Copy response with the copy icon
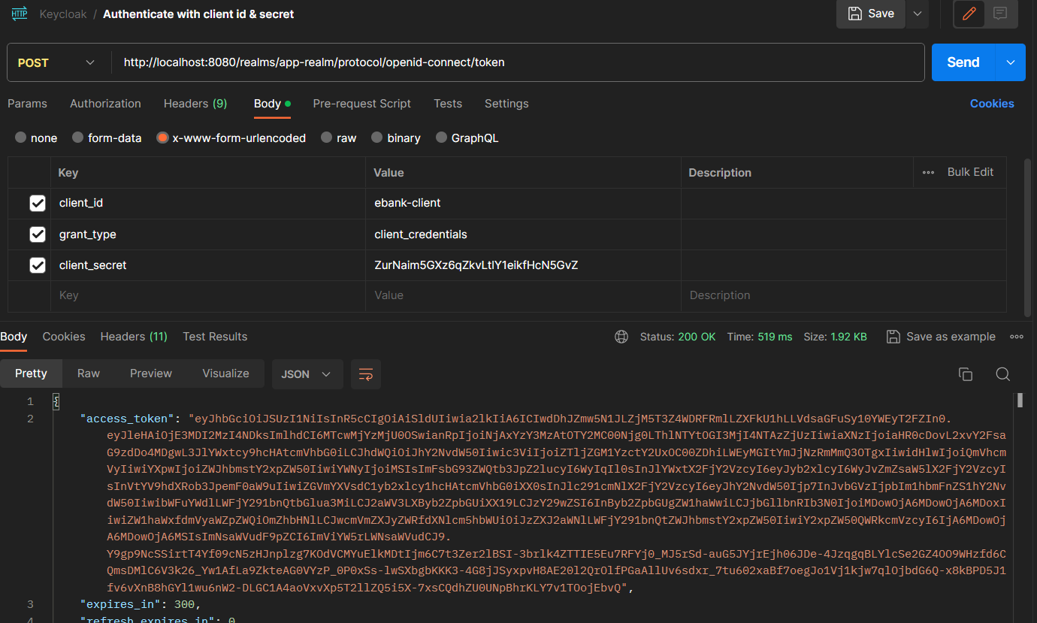 coord(966,374)
